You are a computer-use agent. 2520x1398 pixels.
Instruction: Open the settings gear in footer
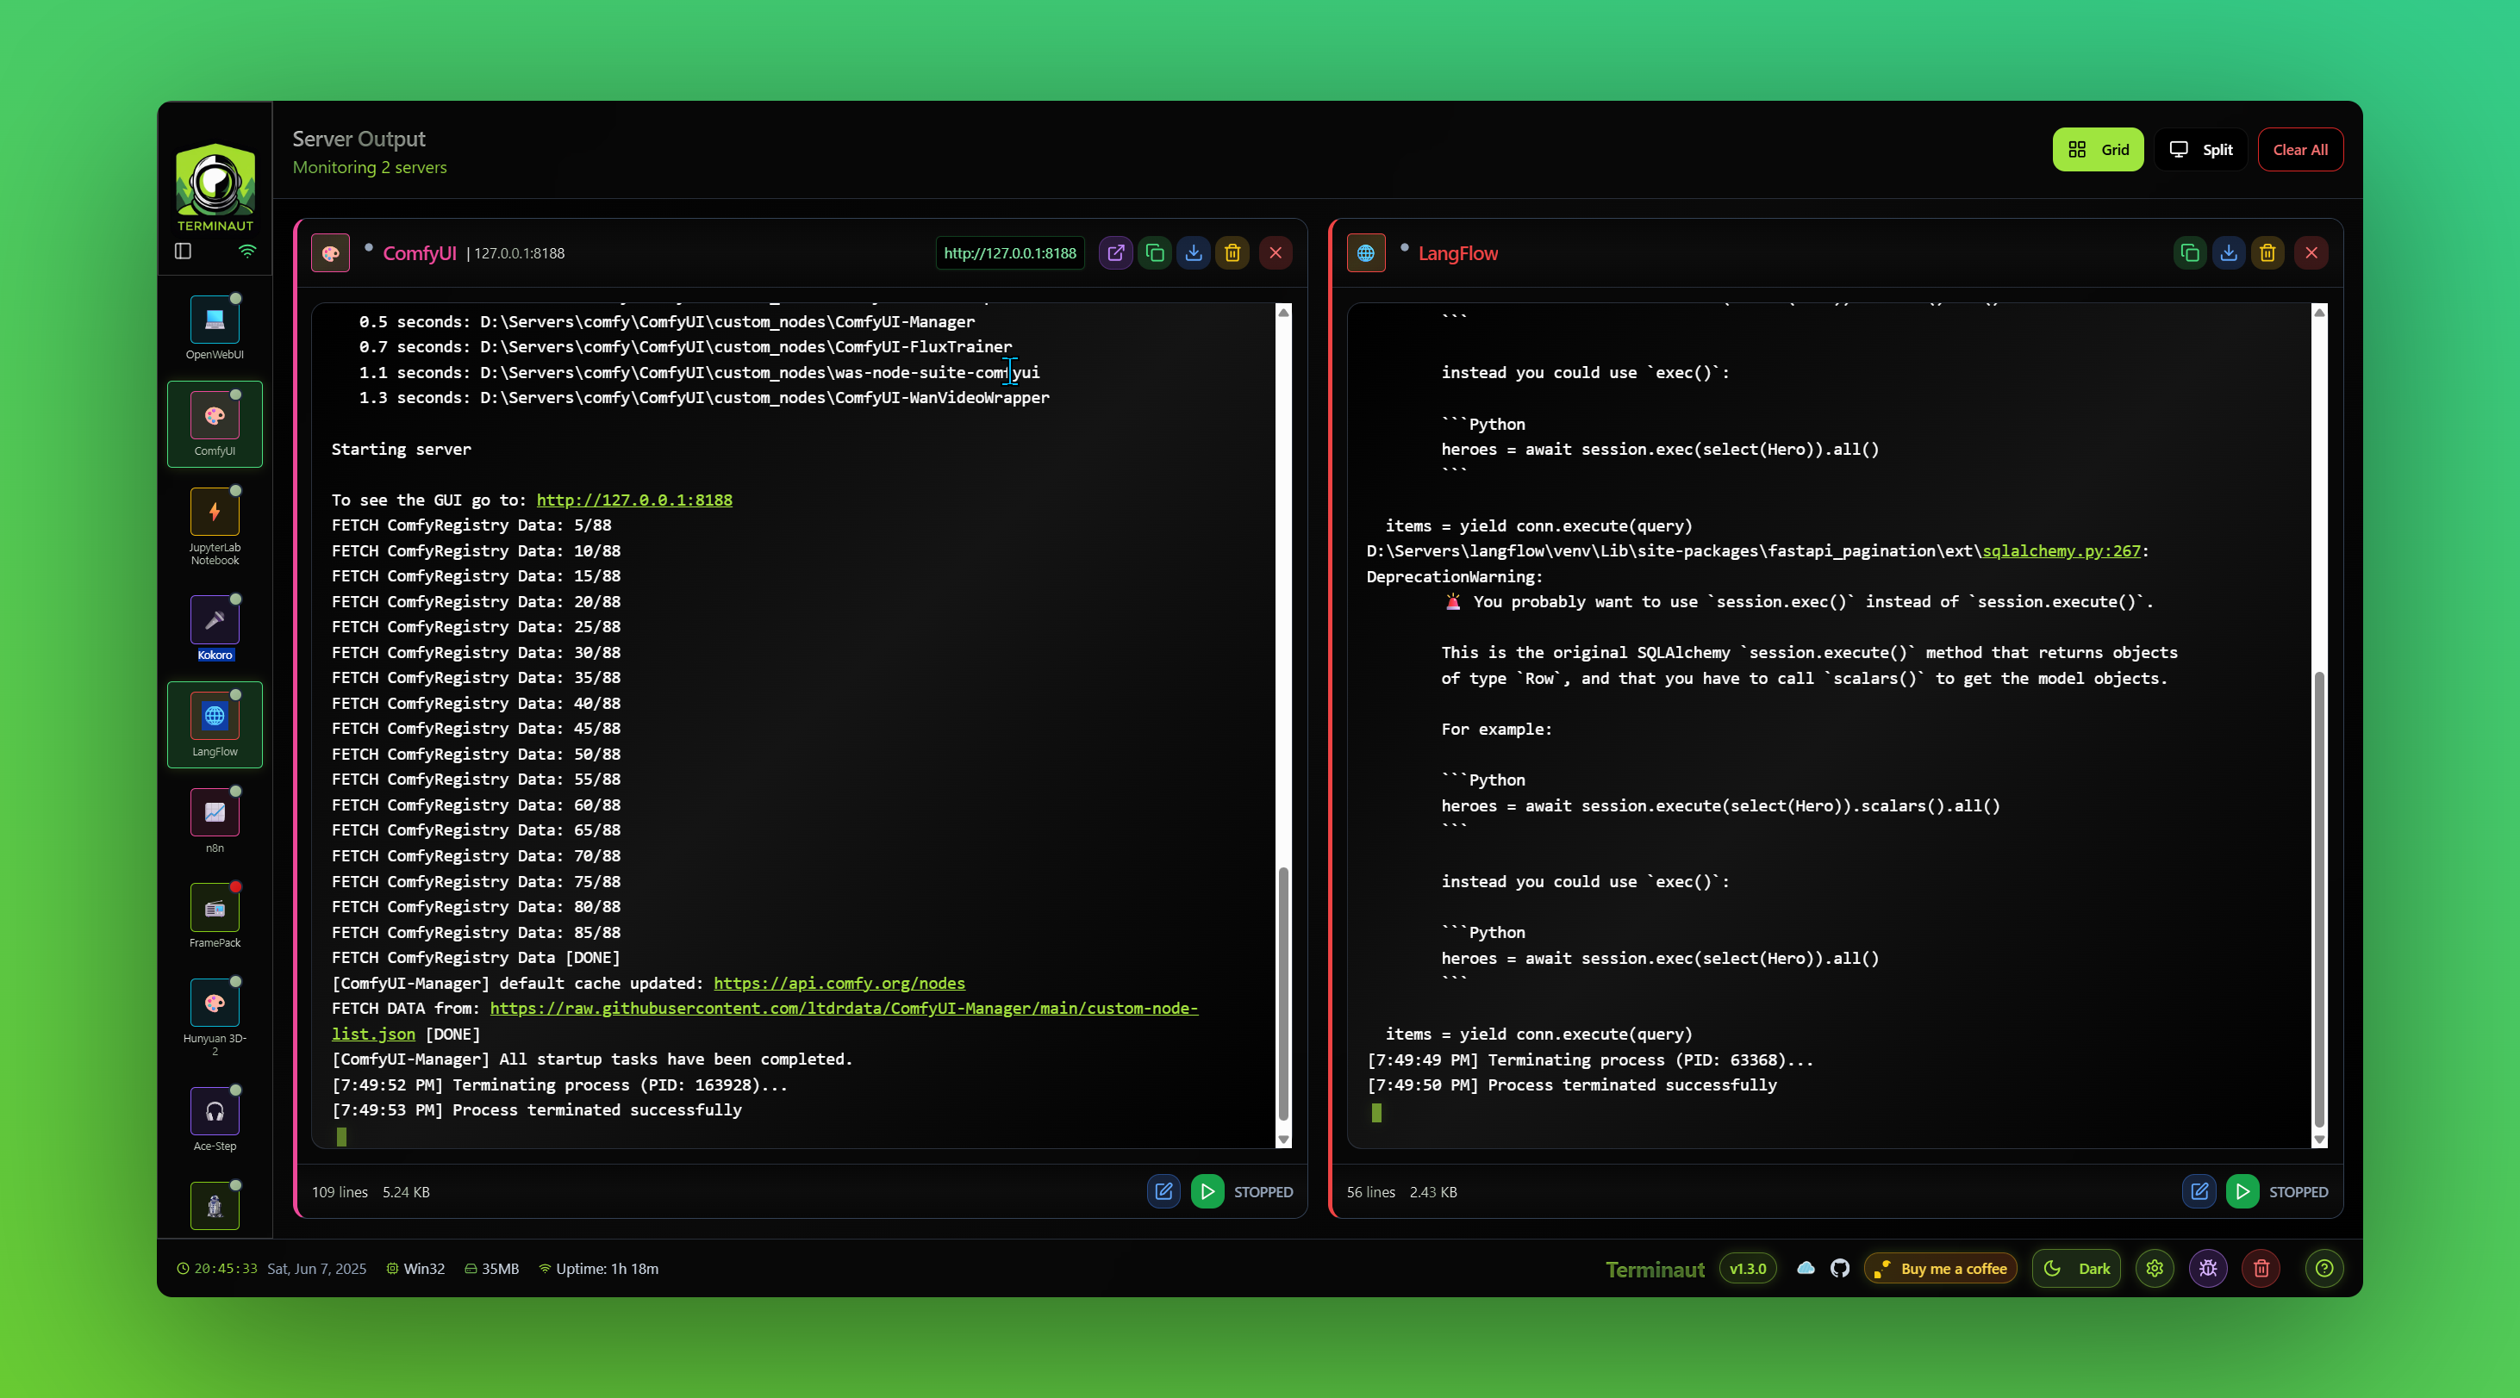click(2154, 1268)
